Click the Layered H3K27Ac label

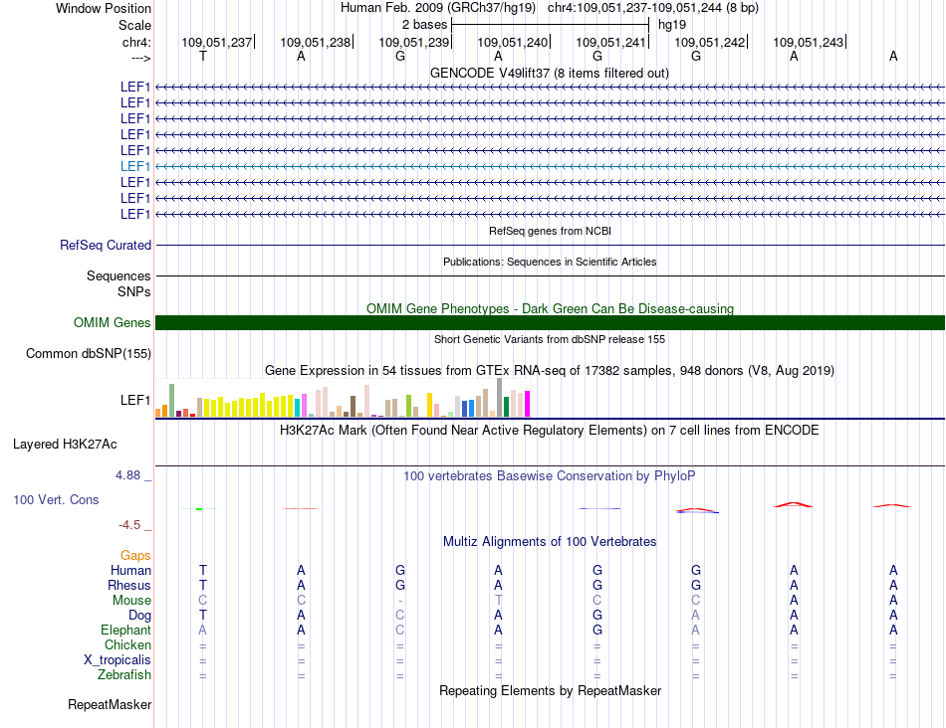(x=65, y=445)
